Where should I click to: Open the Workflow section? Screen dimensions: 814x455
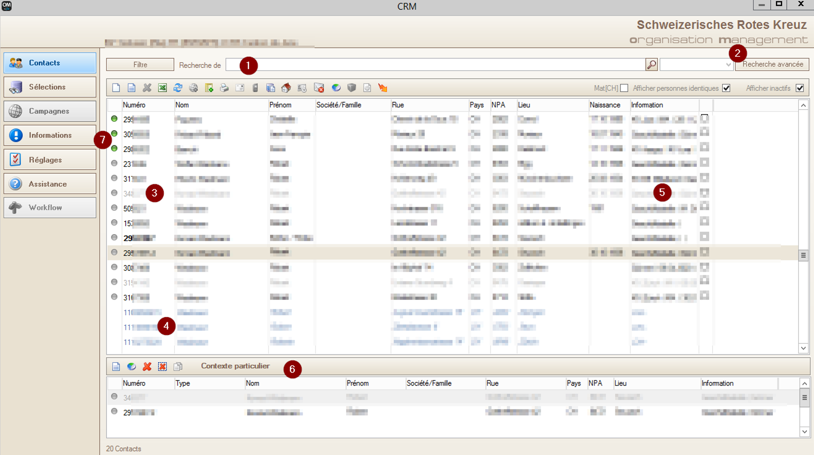tap(50, 208)
